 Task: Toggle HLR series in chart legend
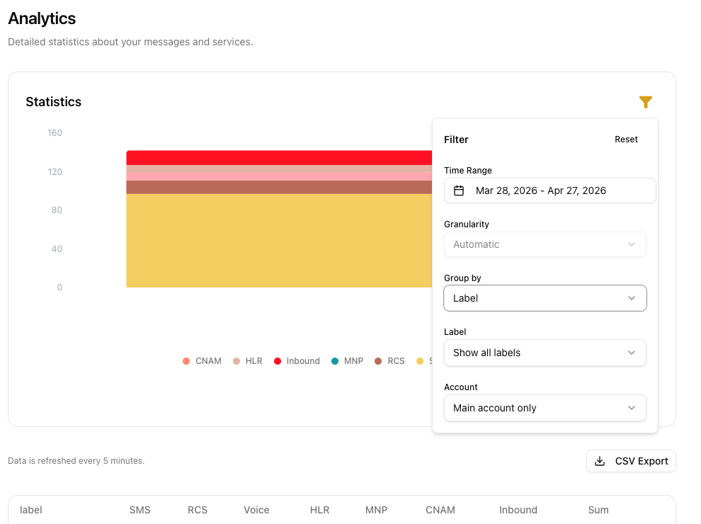(x=248, y=361)
